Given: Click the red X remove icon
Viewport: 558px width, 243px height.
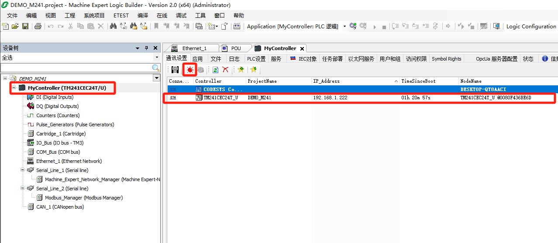Looking at the screenshot, I should point(225,70).
